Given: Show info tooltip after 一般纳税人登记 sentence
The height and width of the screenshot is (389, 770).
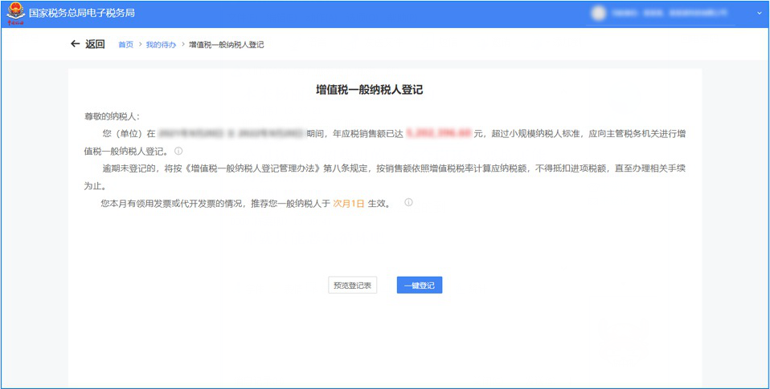Looking at the screenshot, I should (x=178, y=151).
